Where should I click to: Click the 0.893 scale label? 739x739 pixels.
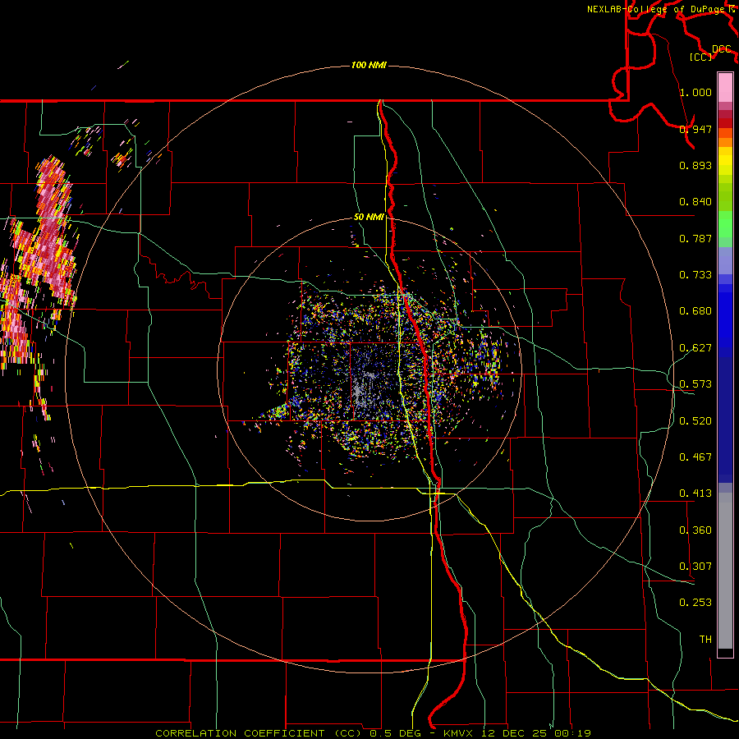point(695,165)
